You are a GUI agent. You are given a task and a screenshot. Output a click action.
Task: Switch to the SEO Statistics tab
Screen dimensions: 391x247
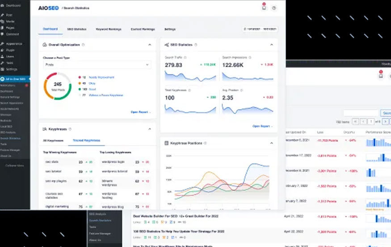[x=76, y=29]
